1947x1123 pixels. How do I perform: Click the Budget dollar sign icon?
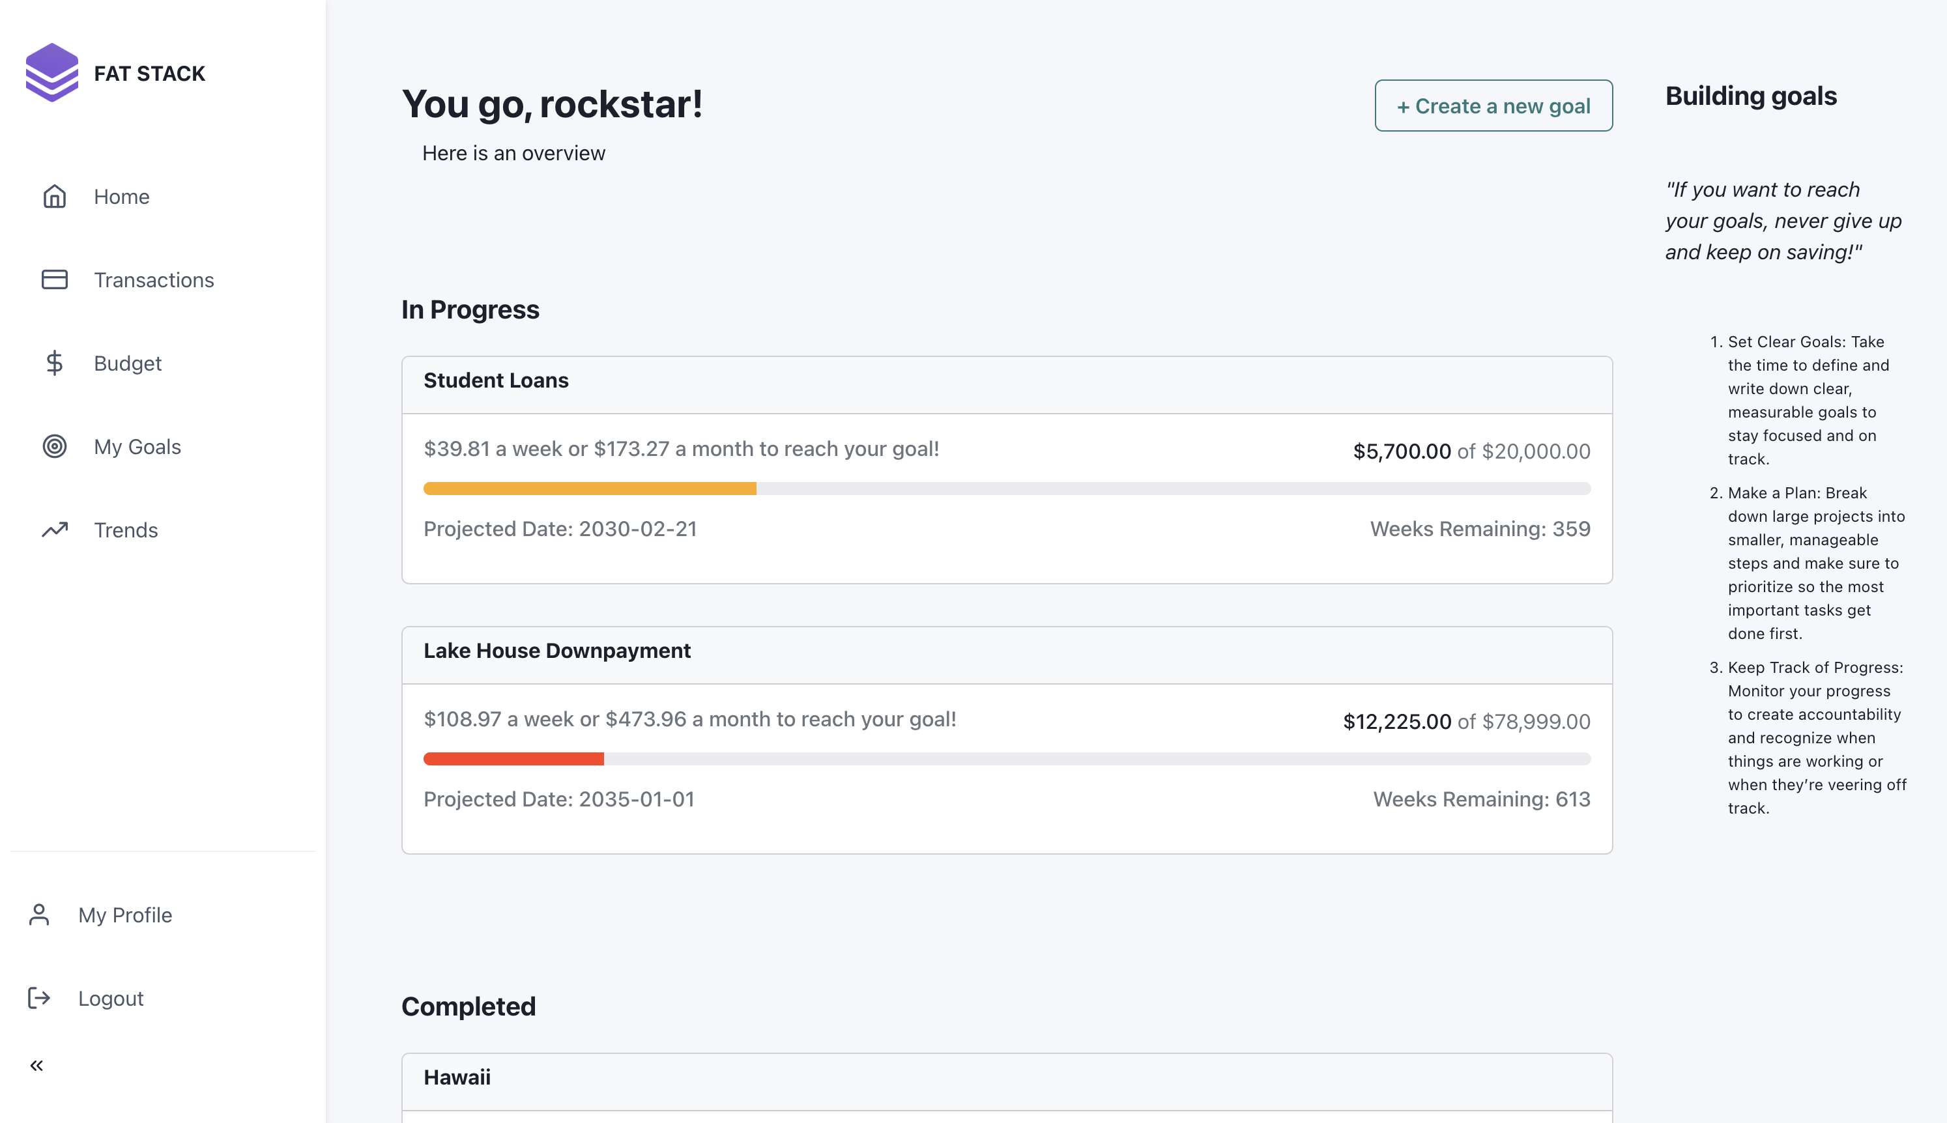(54, 363)
